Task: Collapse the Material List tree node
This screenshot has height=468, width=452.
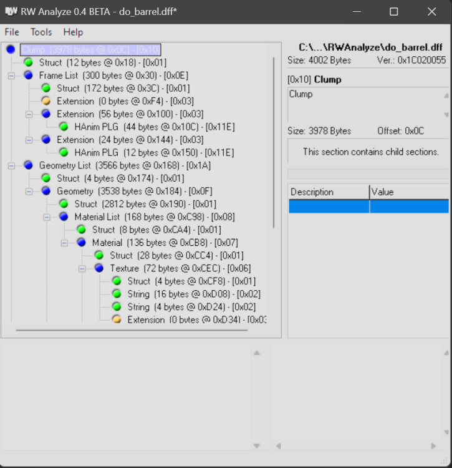Action: point(47,217)
